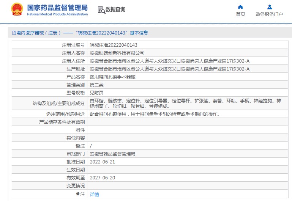Click registrant name 安徽钡锶创新科技有限公司
The width and height of the screenshot is (292, 201).
117,53
